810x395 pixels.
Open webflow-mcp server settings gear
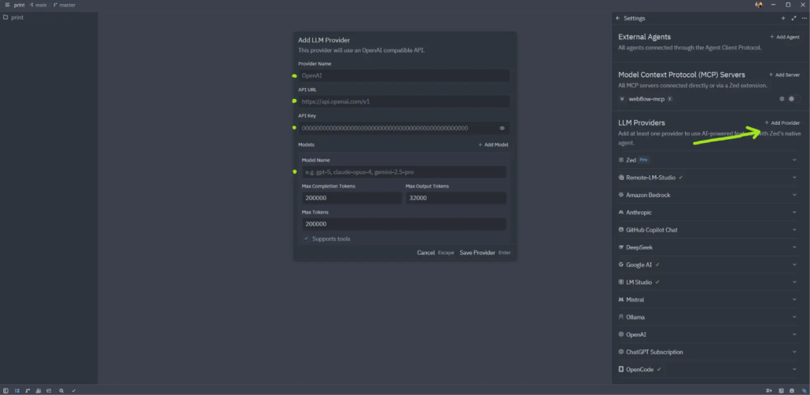click(782, 98)
